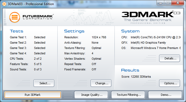Click the 1024 x 768 resolution value

click(x=99, y=37)
